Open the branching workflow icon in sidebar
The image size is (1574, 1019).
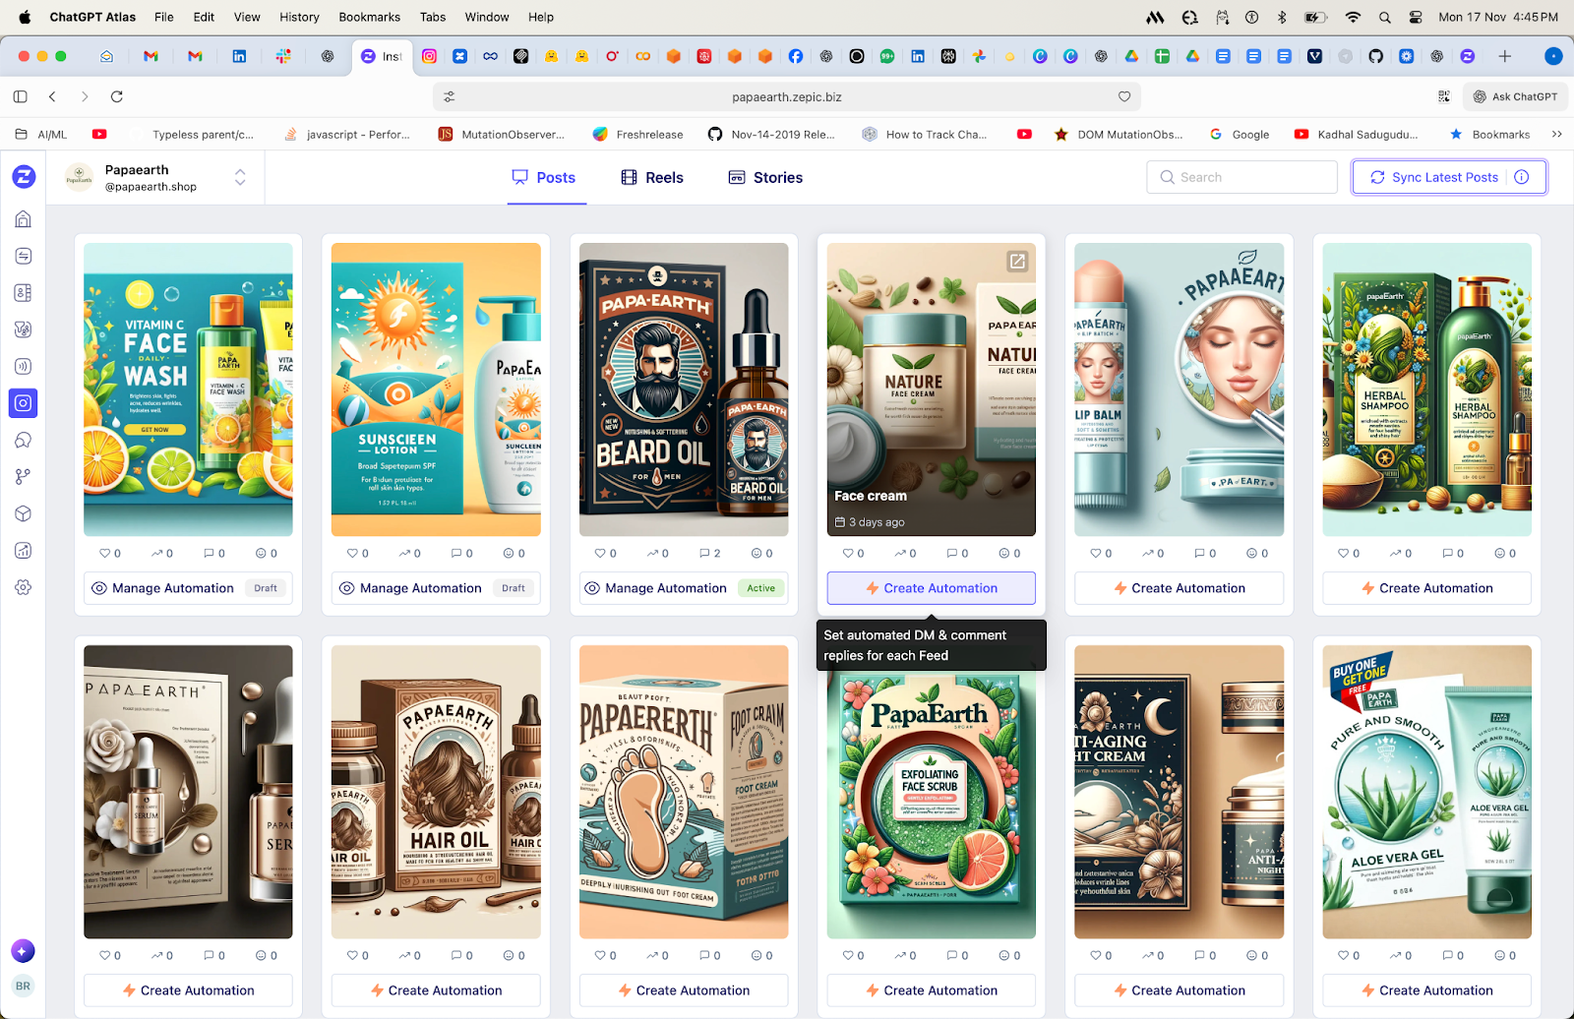click(24, 476)
